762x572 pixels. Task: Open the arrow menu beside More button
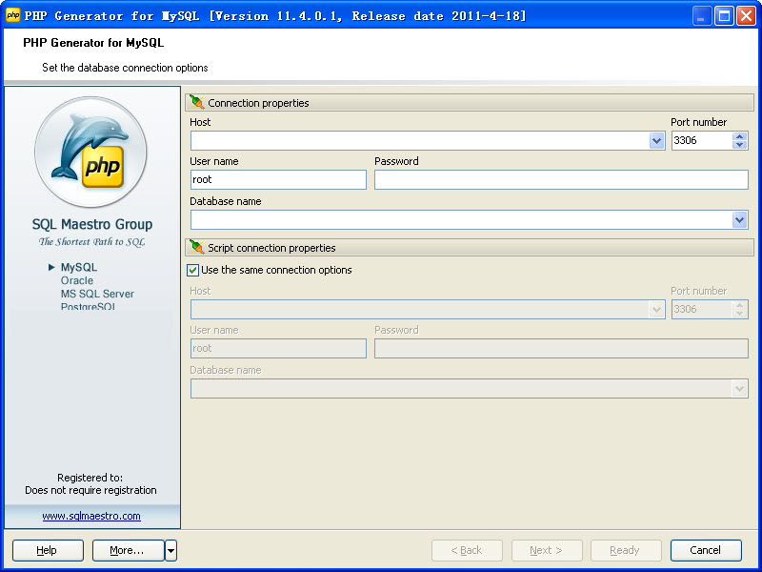tap(170, 550)
